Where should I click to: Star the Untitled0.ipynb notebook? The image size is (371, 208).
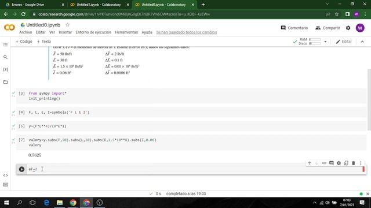tap(67, 25)
